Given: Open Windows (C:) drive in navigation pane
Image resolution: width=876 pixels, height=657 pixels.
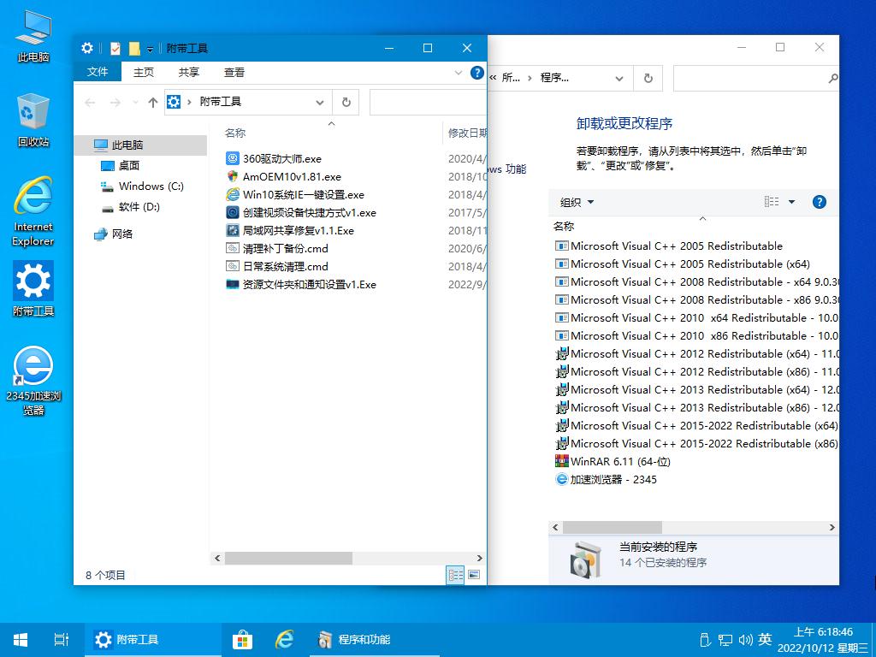Looking at the screenshot, I should coord(142,186).
